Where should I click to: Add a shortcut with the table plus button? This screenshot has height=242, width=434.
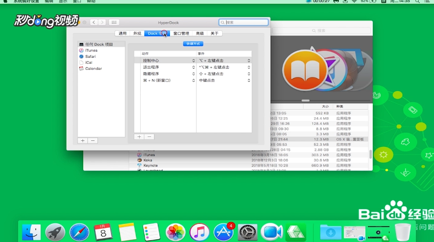[139, 137]
